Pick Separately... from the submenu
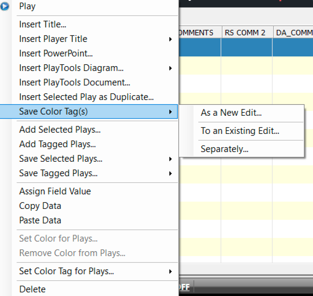 224,149
